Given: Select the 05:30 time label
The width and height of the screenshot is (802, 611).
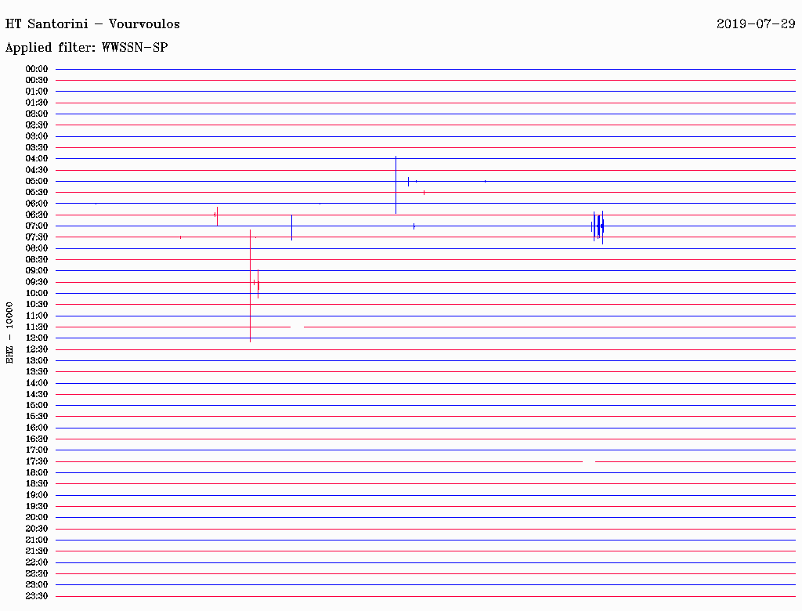Looking at the screenshot, I should click(x=37, y=193).
